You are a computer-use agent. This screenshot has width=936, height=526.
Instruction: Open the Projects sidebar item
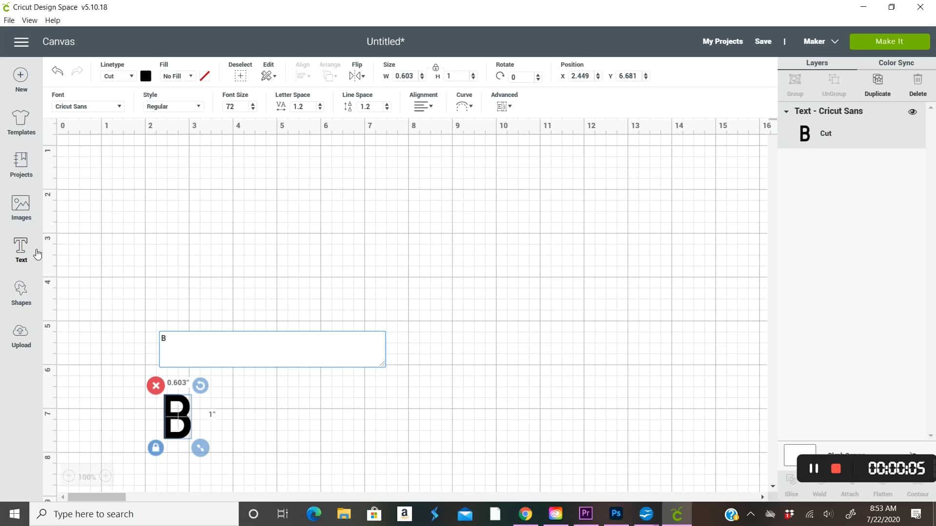(21, 165)
